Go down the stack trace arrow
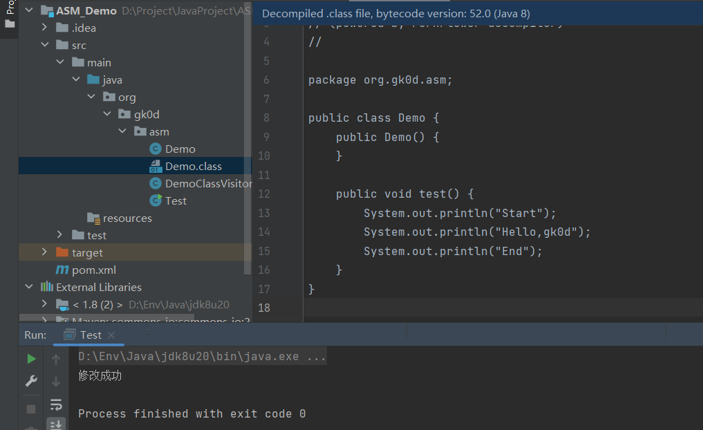703x430 pixels. [x=56, y=382]
